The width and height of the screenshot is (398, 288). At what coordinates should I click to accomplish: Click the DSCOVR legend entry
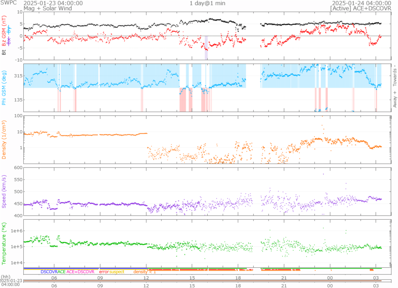point(49,272)
